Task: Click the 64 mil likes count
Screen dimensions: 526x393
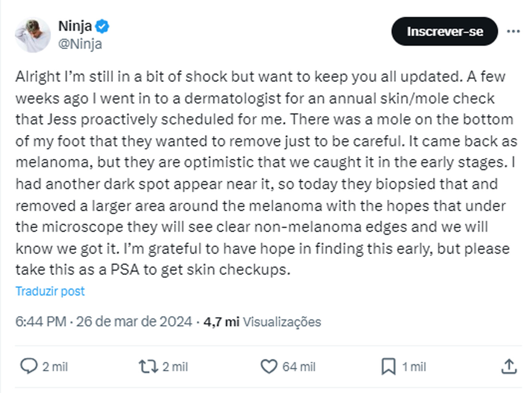Action: click(x=298, y=367)
